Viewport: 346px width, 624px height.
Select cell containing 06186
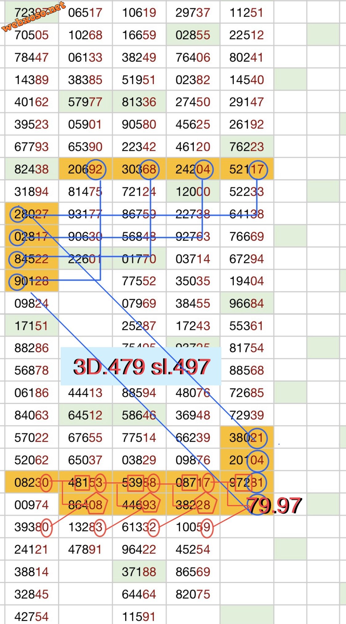coord(32,393)
